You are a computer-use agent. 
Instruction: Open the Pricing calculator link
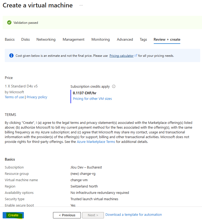(121, 56)
